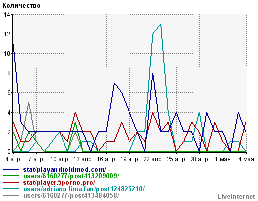258x201 pixels.
Task: Click the blue legend color line
Action: coord(11,169)
